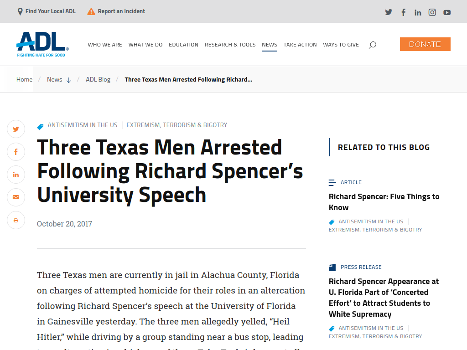This screenshot has height=350, width=467.
Task: Click the location pin icon for Local ADL
Action: [x=20, y=11]
